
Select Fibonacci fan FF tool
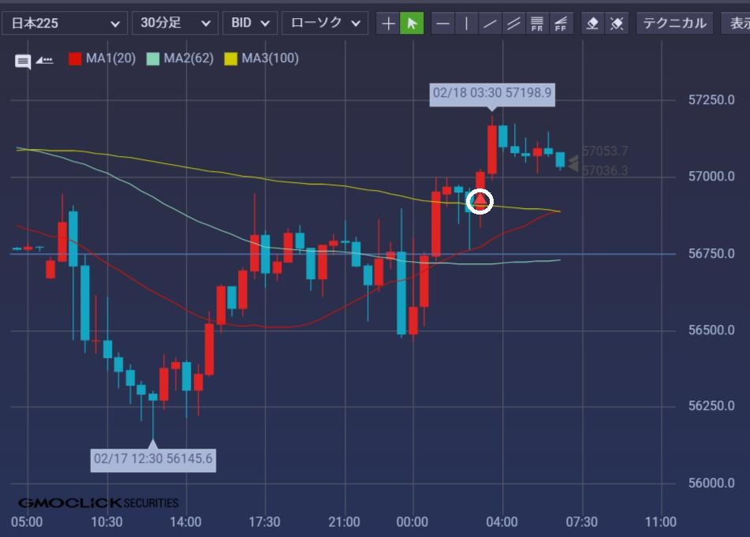point(561,23)
